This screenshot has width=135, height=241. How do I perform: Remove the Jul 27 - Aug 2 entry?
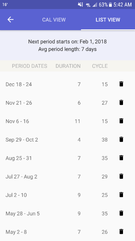click(x=121, y=176)
